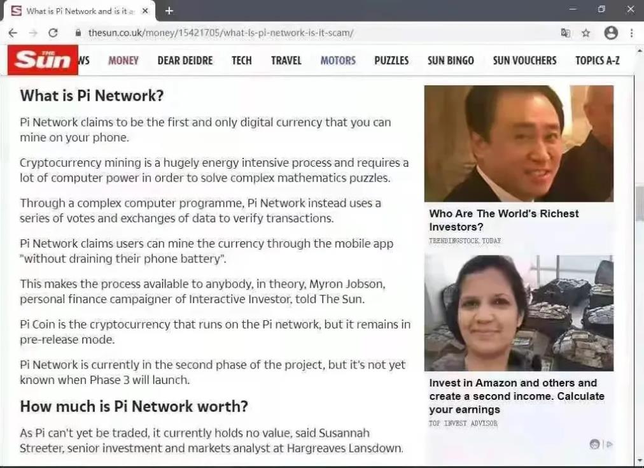Screen dimensions: 644x468
Task: Click the ad choices icon
Action: coord(594,444)
